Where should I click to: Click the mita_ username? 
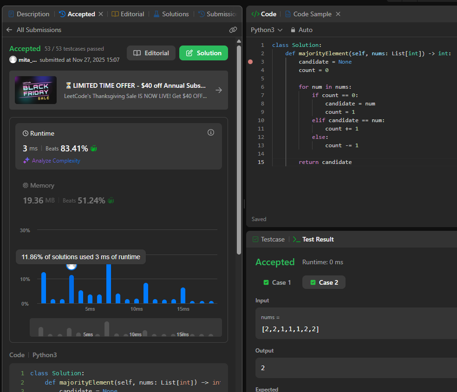coord(28,60)
